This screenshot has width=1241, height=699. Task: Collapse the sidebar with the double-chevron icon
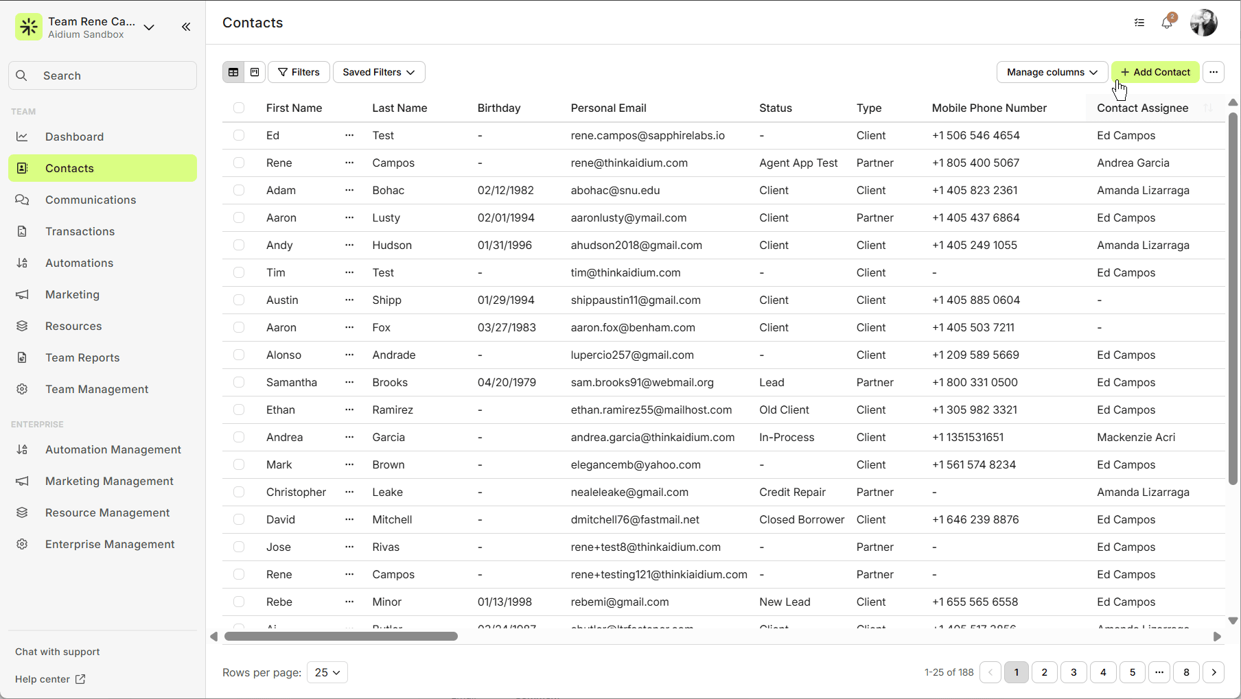point(185,27)
